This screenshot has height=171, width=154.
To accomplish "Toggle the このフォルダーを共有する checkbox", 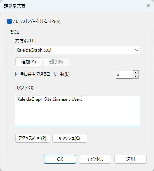I will click(x=9, y=22).
